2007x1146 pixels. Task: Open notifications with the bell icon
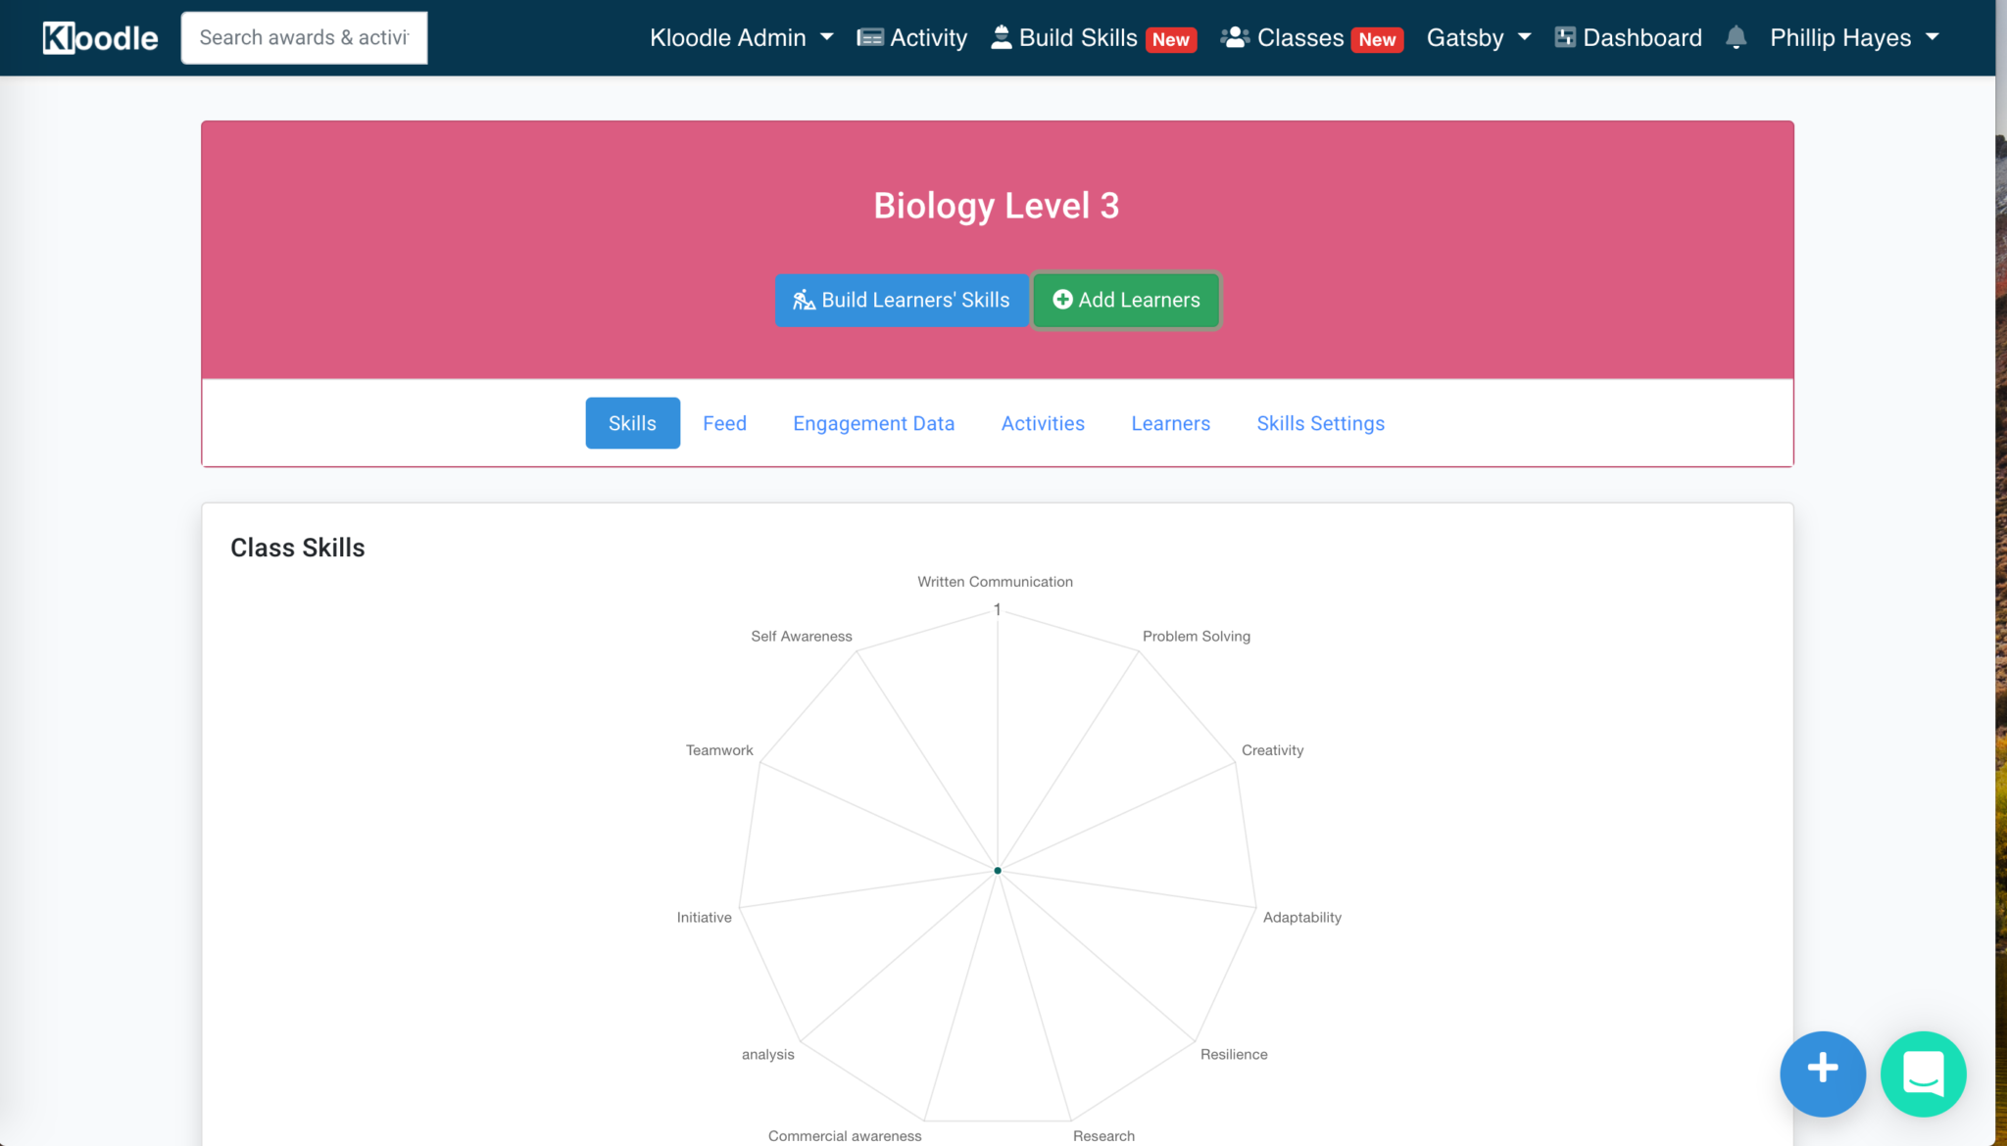tap(1736, 37)
